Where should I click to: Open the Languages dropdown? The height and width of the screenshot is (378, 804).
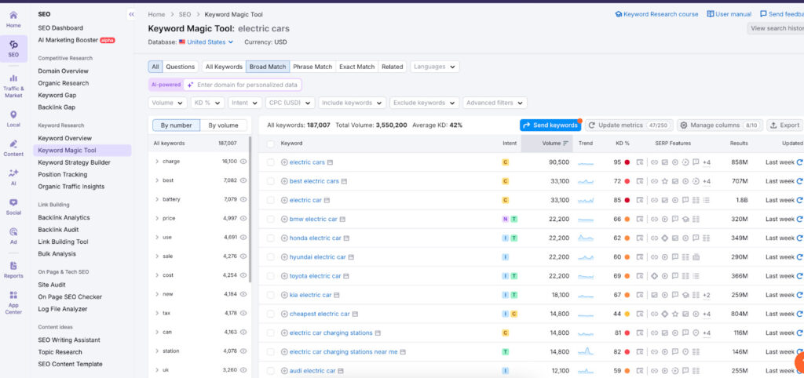pyautogui.click(x=435, y=67)
